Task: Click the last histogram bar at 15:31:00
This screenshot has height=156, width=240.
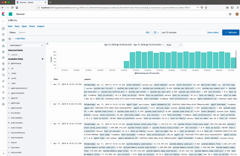Action: [x=233, y=63]
